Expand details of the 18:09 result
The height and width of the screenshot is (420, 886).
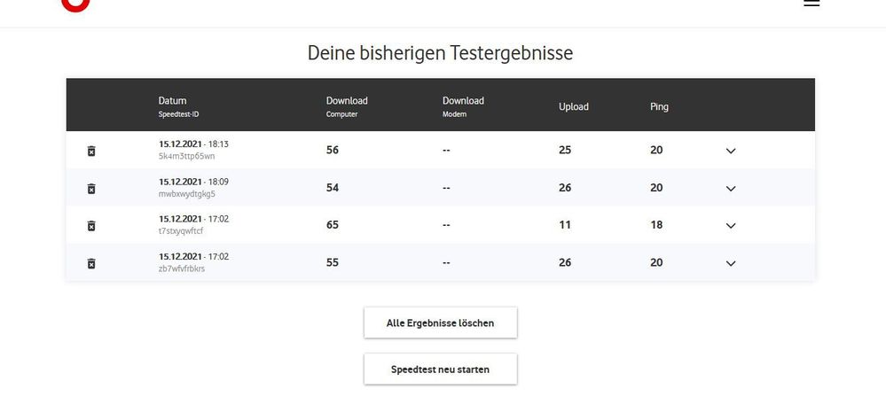coord(731,189)
